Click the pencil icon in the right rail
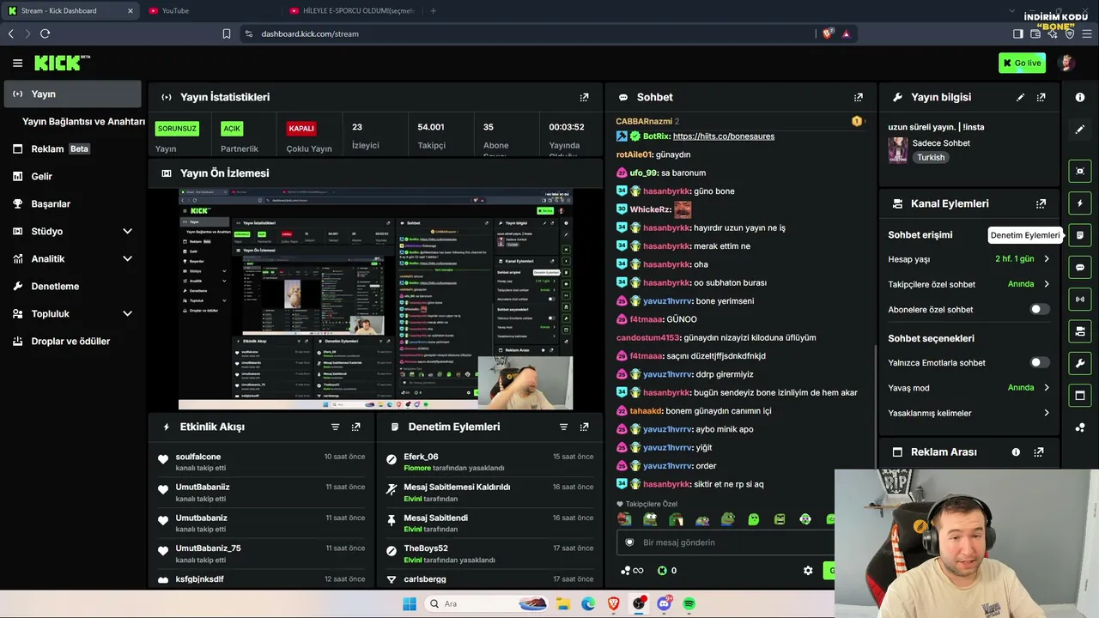Image resolution: width=1099 pixels, height=618 pixels. click(1080, 130)
